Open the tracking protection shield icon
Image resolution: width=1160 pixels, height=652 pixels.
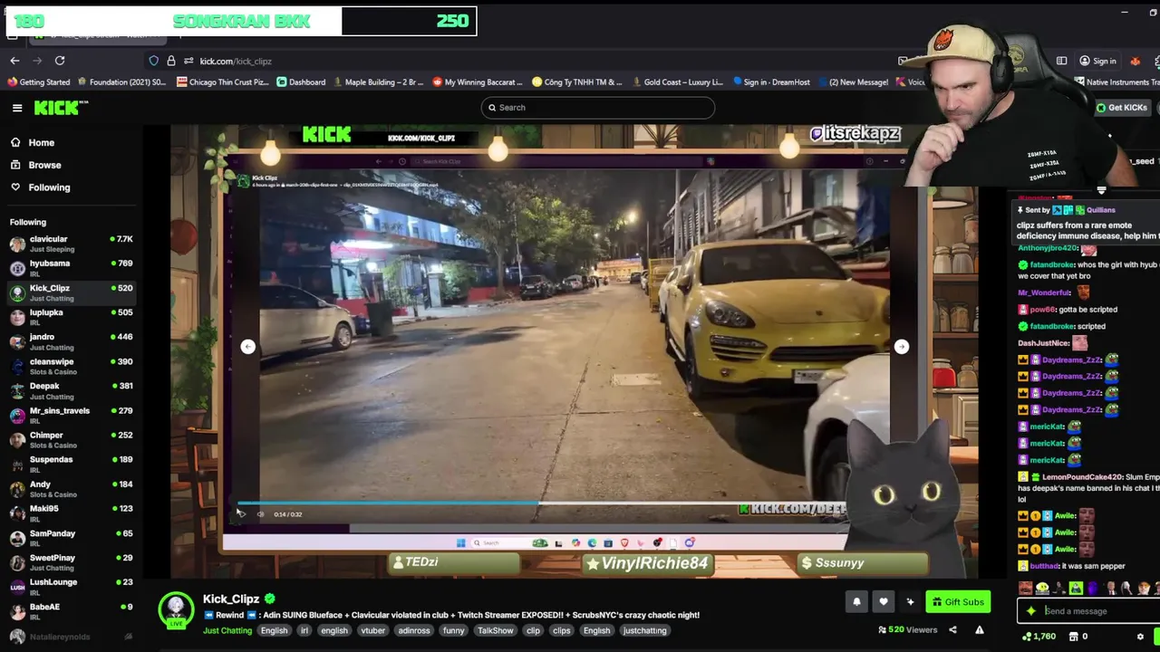point(154,61)
